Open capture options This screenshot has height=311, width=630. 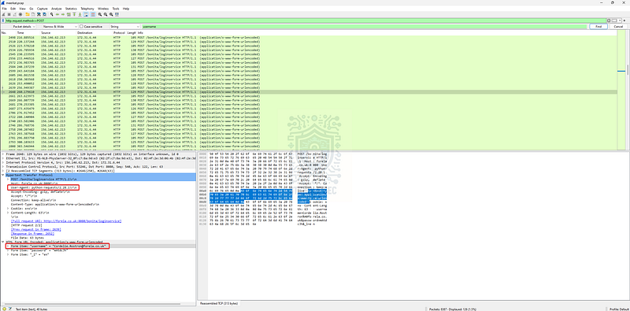[x=20, y=14]
